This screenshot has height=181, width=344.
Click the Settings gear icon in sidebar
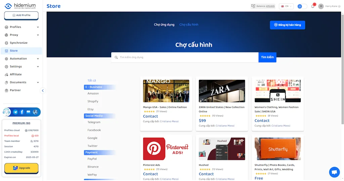(x=6, y=66)
